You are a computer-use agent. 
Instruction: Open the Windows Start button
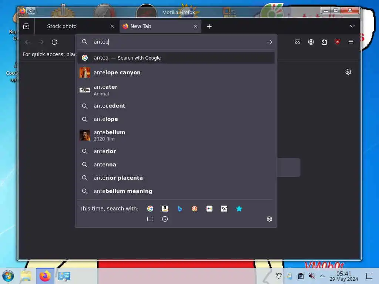point(8,276)
